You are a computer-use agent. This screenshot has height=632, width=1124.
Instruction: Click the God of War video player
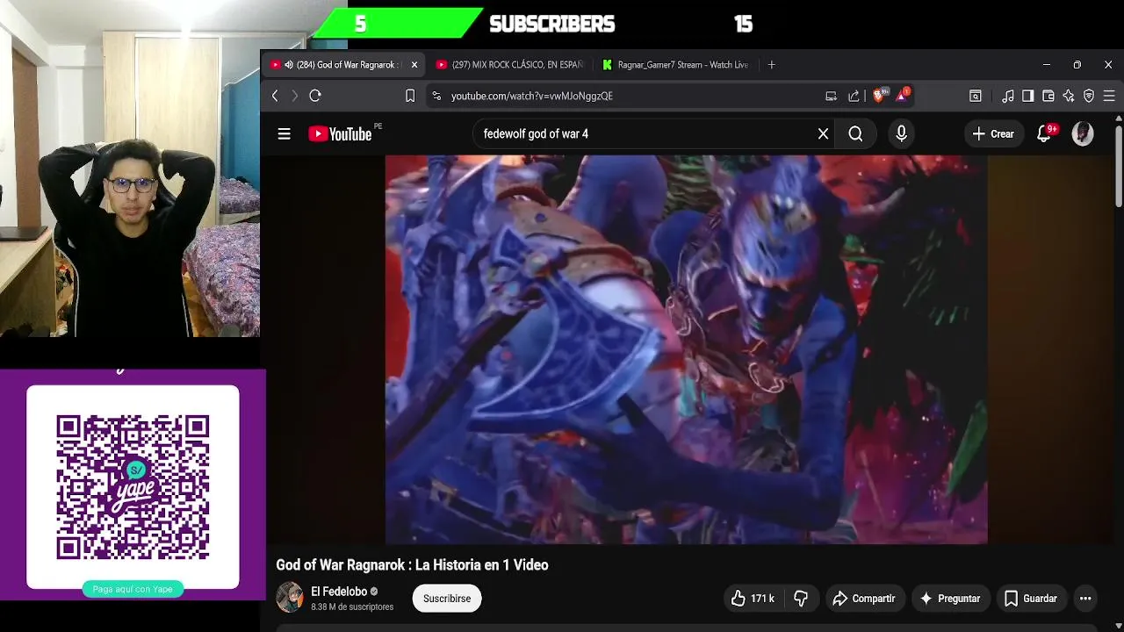point(686,349)
